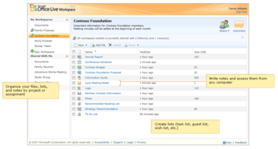Viewport: 278px width, 149px height.
Task: Click the Support footer link
Action: pos(118,142)
